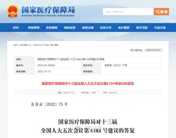Click the red article title heading
This screenshot has height=138, width=176.
[88, 84]
